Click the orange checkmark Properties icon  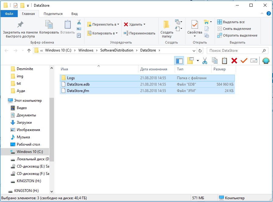pos(244,61)
